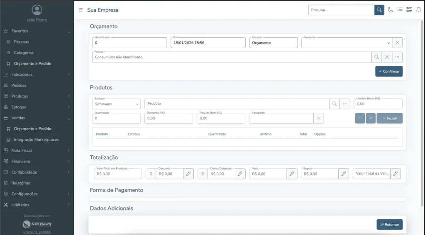Image resolution: width=425 pixels, height=235 pixels.
Task: Click the Incluir button to add product
Action: 389,118
